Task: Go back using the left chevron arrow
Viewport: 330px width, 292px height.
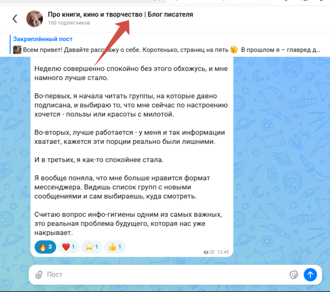Action: 15,19
